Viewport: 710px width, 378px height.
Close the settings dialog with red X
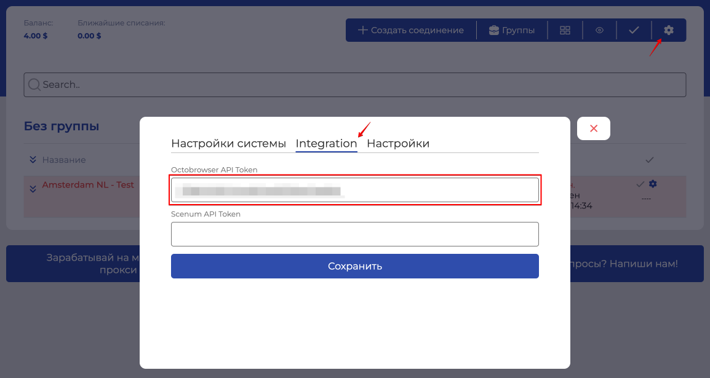pyautogui.click(x=593, y=128)
